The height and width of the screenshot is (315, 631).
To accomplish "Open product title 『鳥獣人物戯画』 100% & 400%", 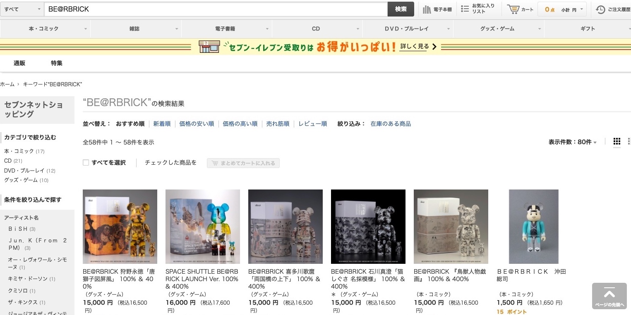I will coord(450,275).
